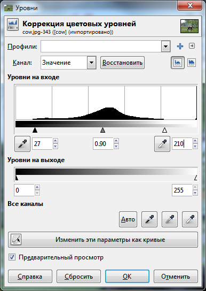Decrease gamma 0.90 with down arrow
206x291 pixels.
pos(116,147)
